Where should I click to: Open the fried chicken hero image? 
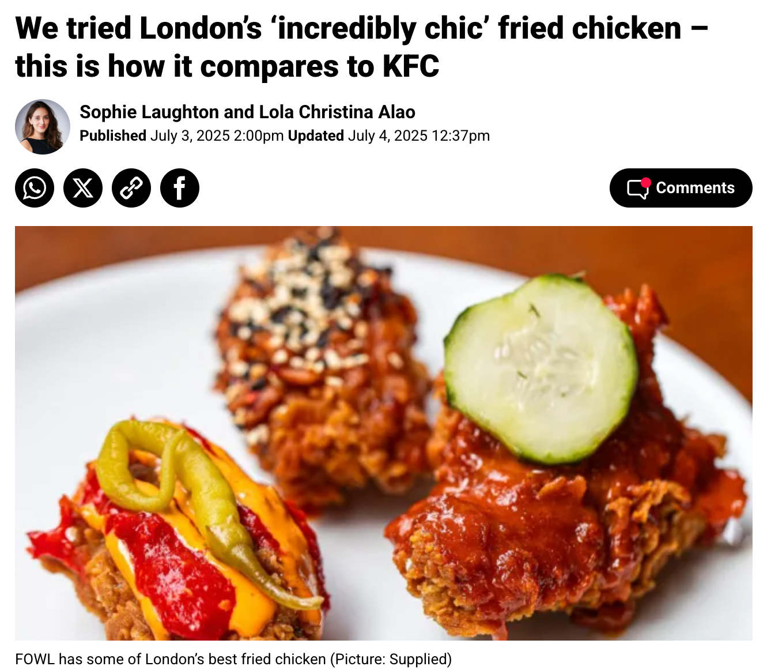coord(384,433)
